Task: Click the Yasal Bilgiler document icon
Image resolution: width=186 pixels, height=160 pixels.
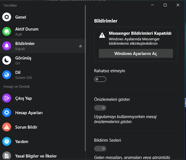Action: pos(7,156)
